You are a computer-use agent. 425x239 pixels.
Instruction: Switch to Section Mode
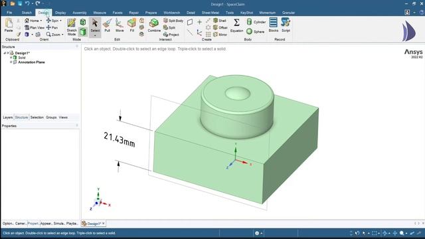[x=82, y=22]
